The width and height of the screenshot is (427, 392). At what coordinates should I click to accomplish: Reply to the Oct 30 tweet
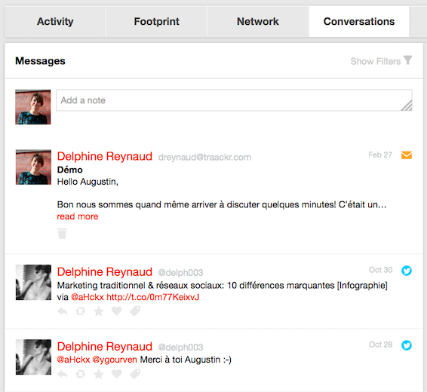[63, 311]
